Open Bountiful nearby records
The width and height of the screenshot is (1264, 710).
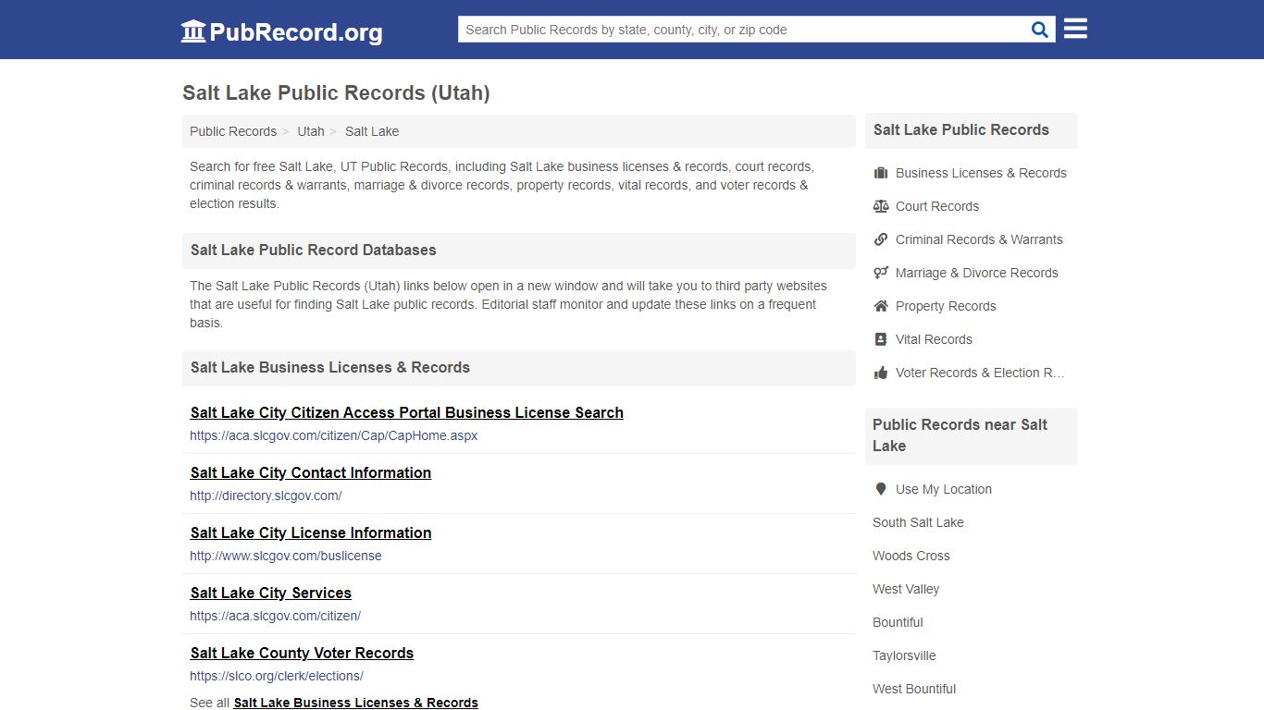898,622
